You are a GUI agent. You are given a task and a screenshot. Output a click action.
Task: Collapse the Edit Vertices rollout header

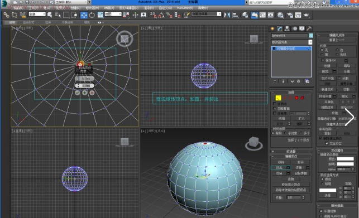[x=291, y=156]
